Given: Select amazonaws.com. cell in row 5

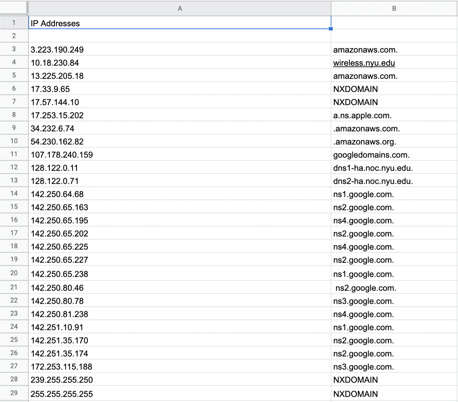Looking at the screenshot, I should pos(394,76).
